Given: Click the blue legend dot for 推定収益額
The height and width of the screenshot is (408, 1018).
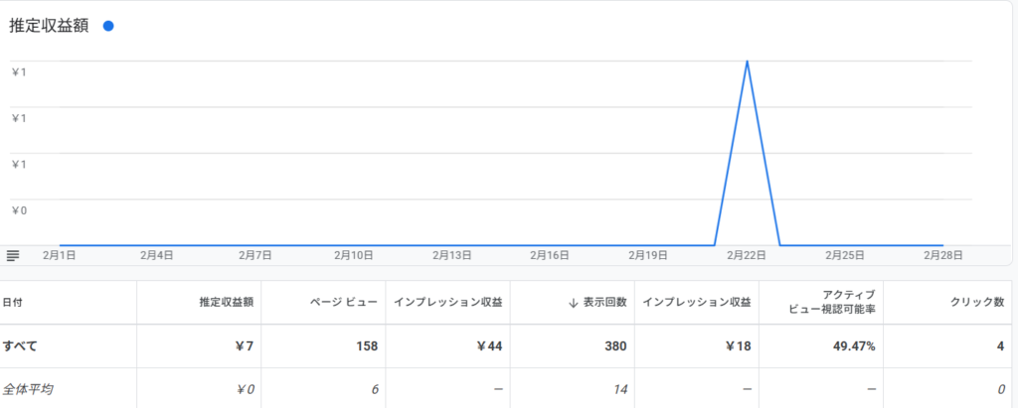Looking at the screenshot, I should pos(107,27).
